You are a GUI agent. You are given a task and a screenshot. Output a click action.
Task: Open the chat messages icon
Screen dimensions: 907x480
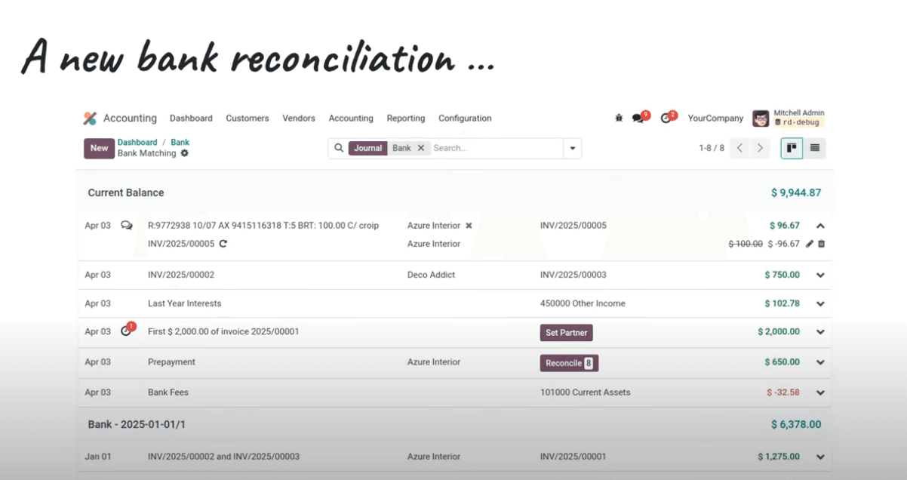(638, 118)
